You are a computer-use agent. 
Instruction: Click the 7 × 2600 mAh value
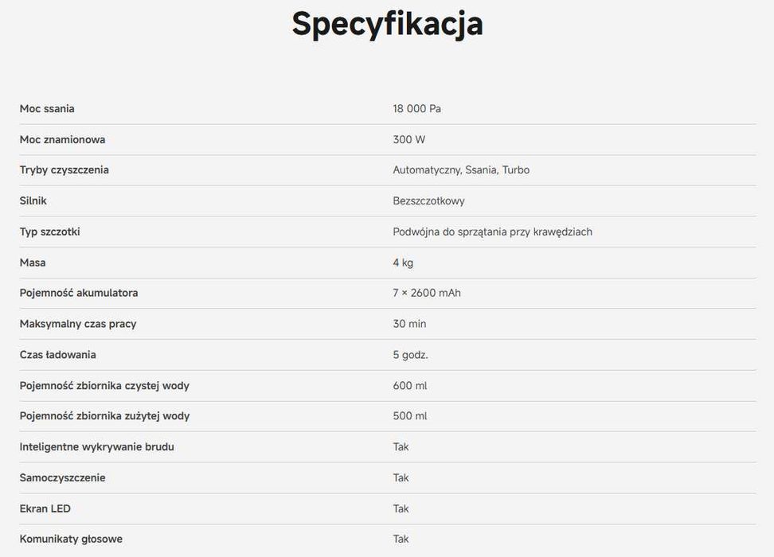(427, 293)
